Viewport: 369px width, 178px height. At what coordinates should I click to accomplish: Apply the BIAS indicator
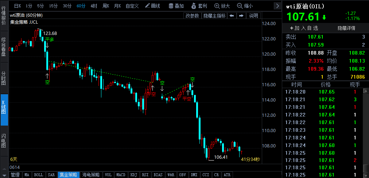158,175
